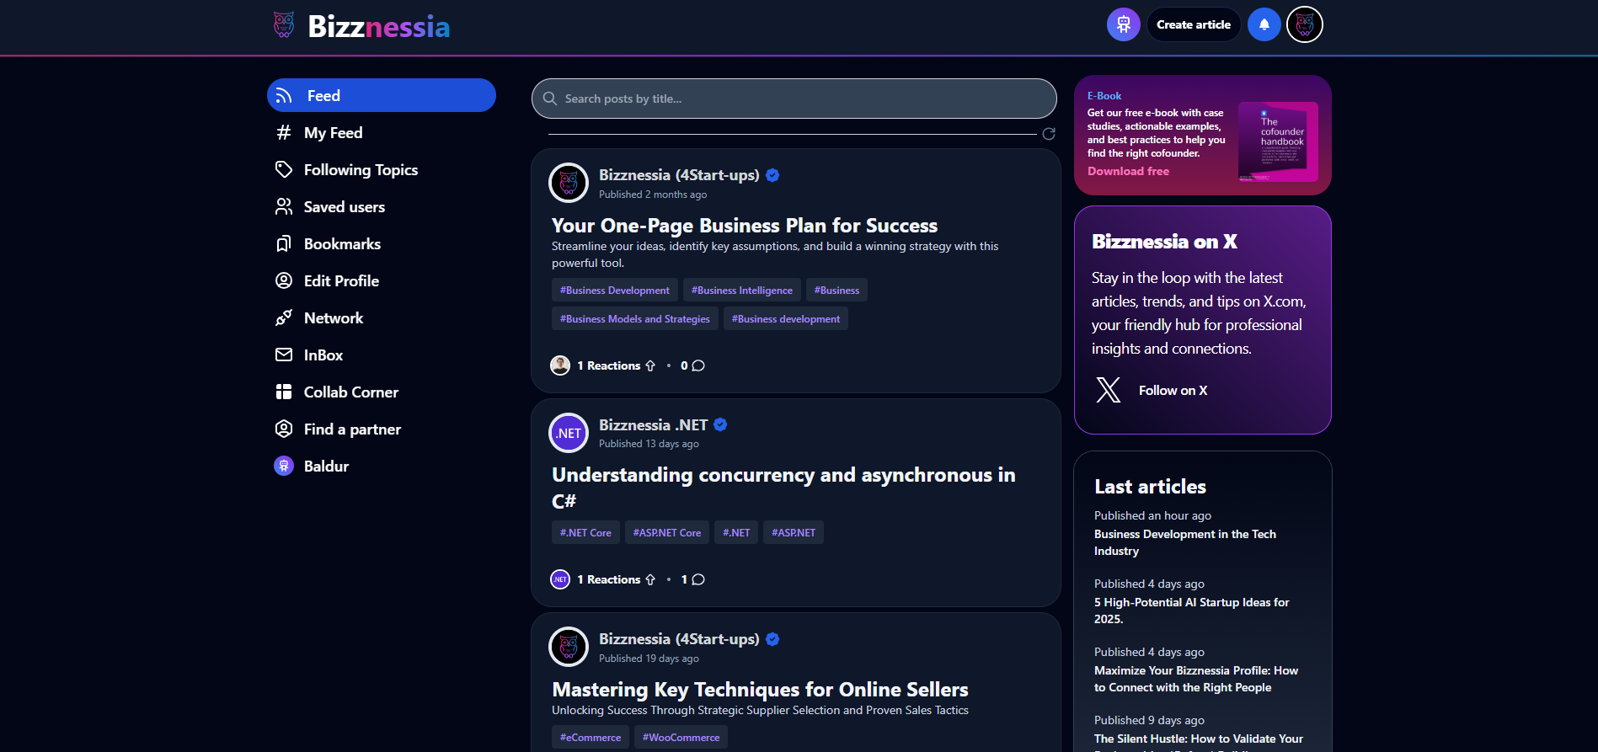Select the #ASP.NET tag
This screenshot has width=1598, height=752.
794,532
